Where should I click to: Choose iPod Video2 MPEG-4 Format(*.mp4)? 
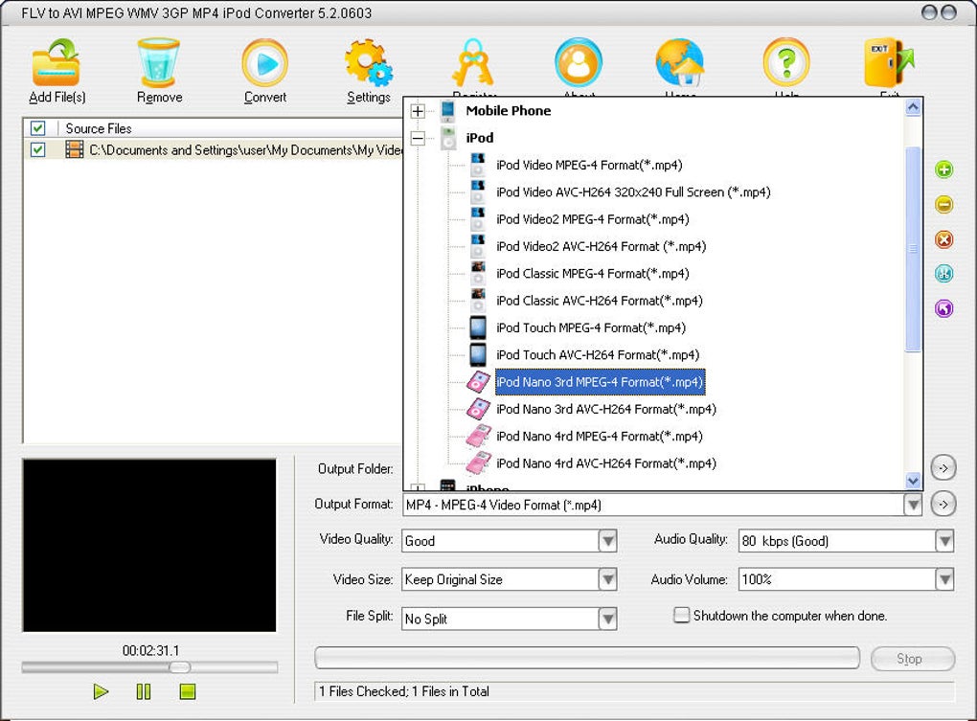(593, 219)
